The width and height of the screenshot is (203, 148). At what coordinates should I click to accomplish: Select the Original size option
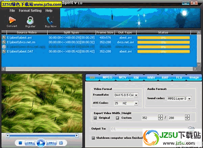95,118
